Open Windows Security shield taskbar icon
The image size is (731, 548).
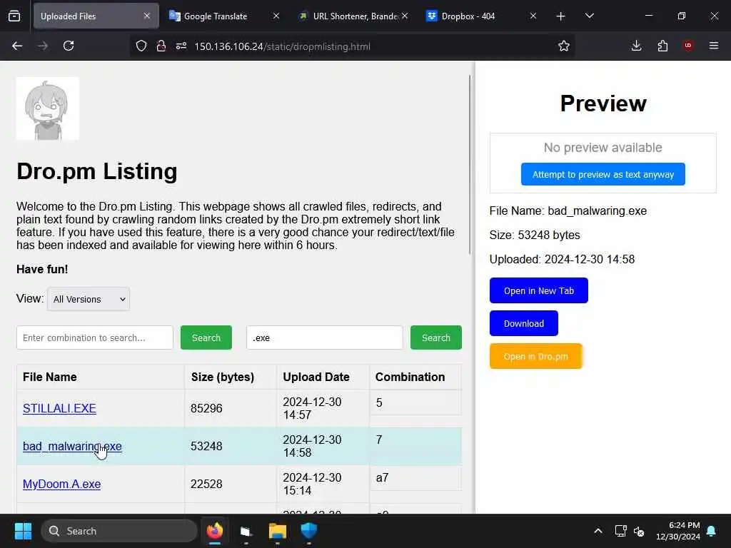click(308, 531)
